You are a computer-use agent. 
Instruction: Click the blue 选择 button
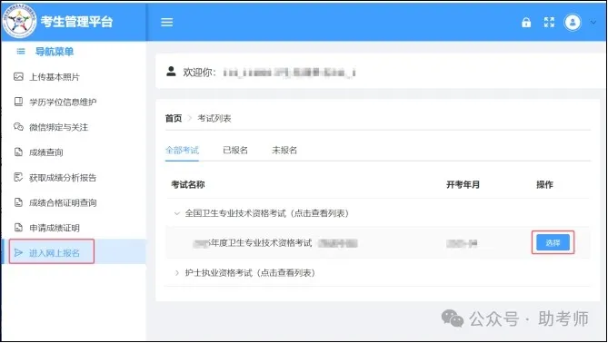click(x=553, y=243)
